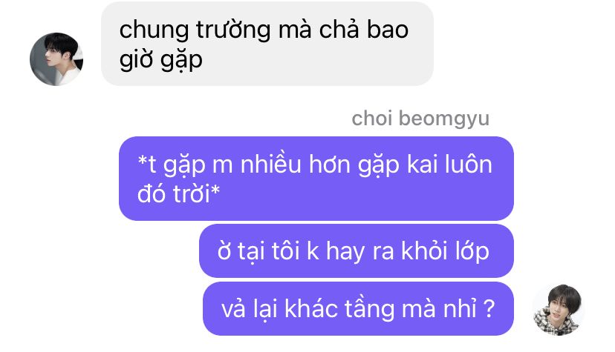The image size is (615, 352).
Task: Click the word "lớp" in the middle purple bubble
Action: 472,252
